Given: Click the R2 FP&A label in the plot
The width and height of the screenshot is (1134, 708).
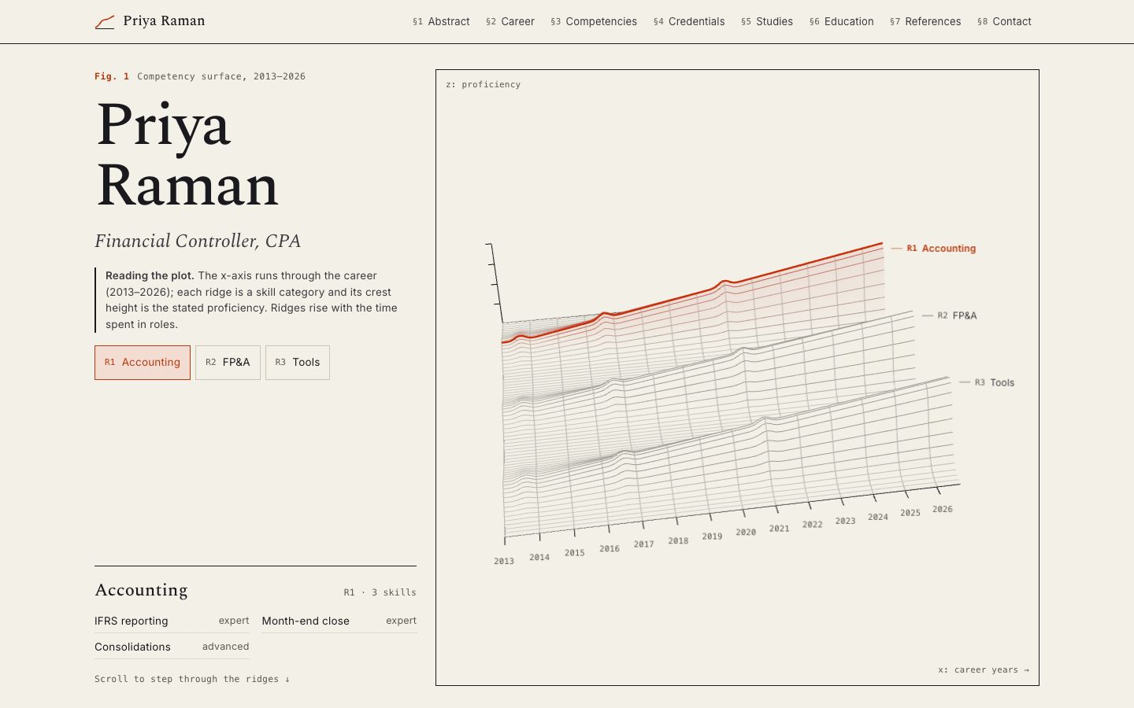Looking at the screenshot, I should click(957, 315).
